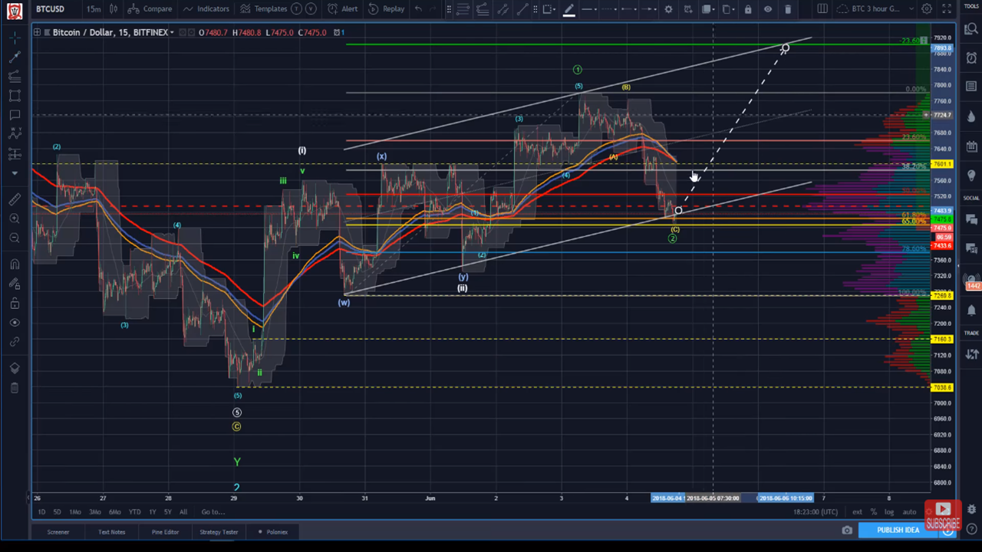The height and width of the screenshot is (552, 982).
Task: Open the select layout grid button
Action: pos(822,9)
